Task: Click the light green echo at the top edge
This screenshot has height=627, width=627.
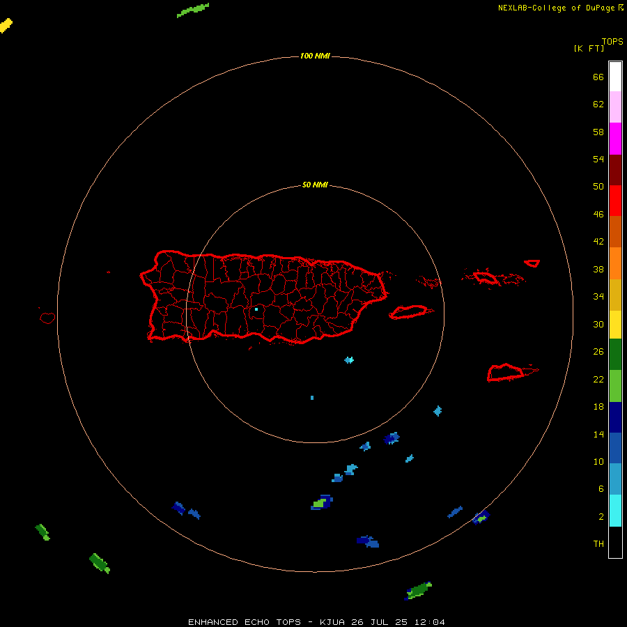Action: click(x=193, y=10)
